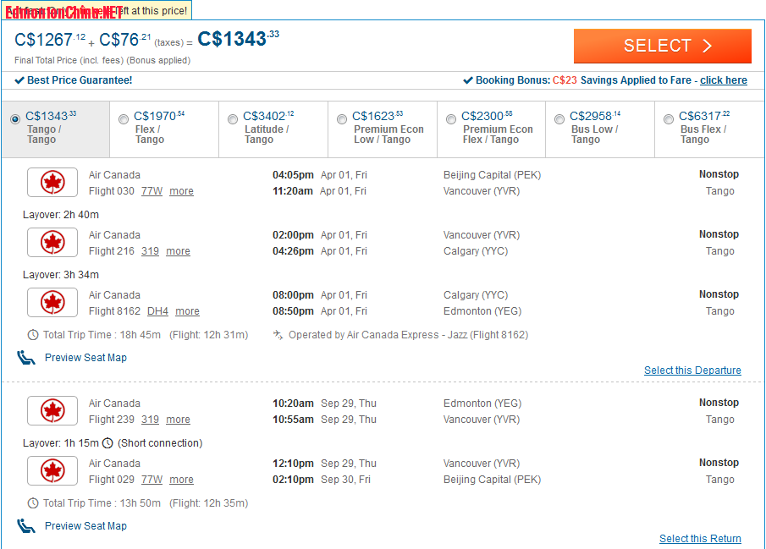Open the 'Select this Return' link
This screenshot has height=549, width=766.
699,539
